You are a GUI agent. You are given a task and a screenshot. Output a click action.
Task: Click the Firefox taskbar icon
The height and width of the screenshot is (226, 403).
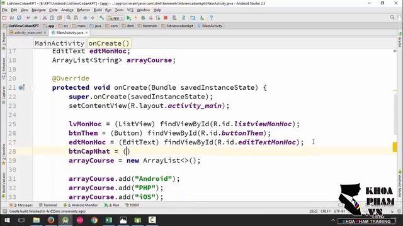[x=50, y=220]
